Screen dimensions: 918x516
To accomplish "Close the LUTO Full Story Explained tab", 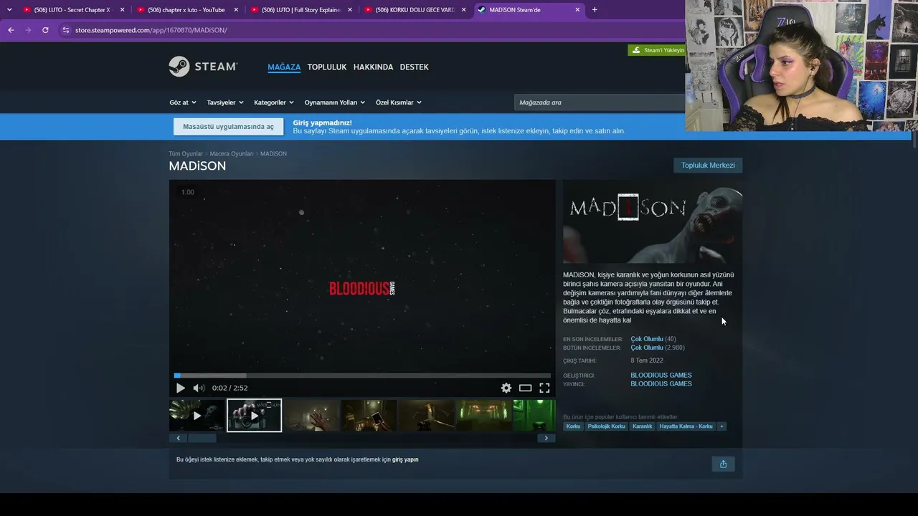I will point(350,10).
